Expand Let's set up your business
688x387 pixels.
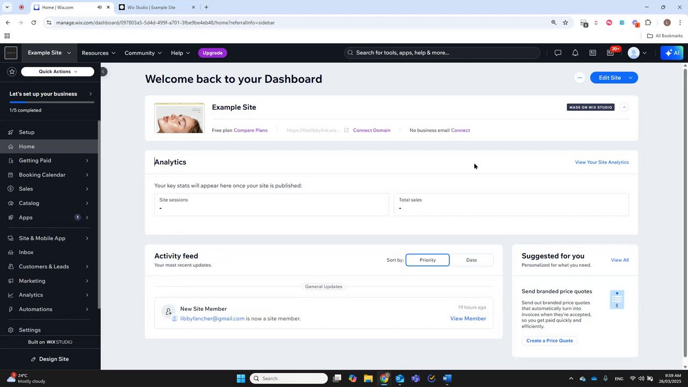[x=90, y=94]
